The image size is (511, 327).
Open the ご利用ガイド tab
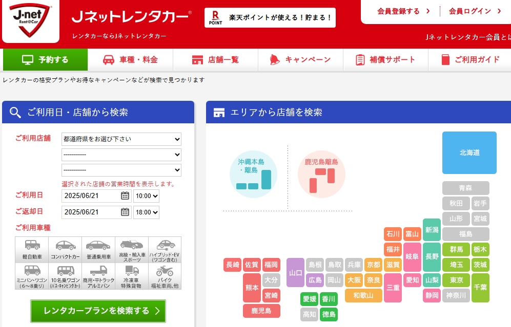coord(469,59)
